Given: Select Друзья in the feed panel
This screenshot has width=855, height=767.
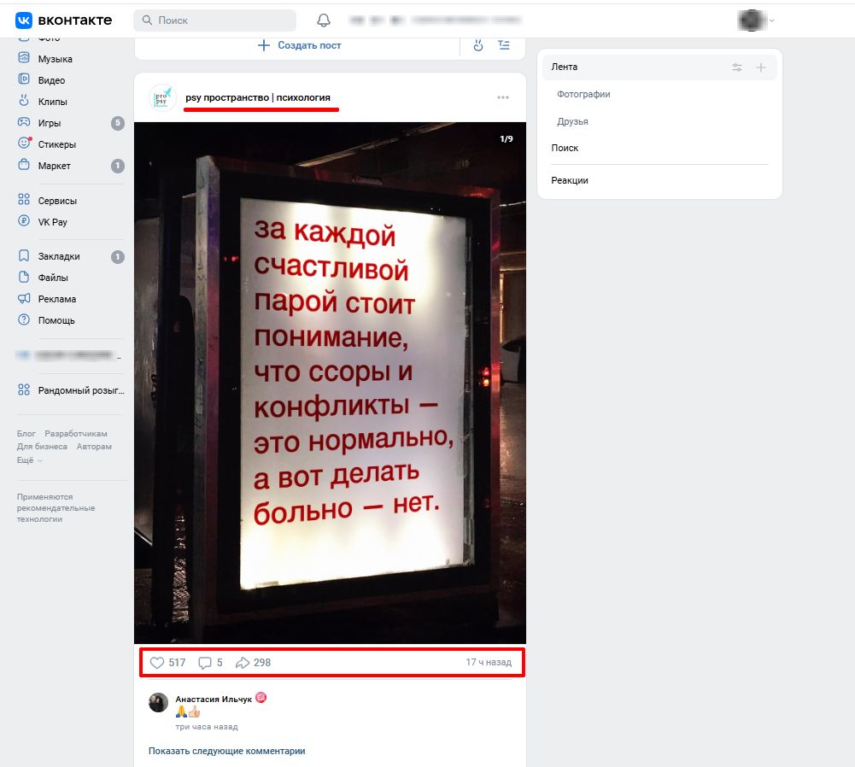Looking at the screenshot, I should pos(572,121).
